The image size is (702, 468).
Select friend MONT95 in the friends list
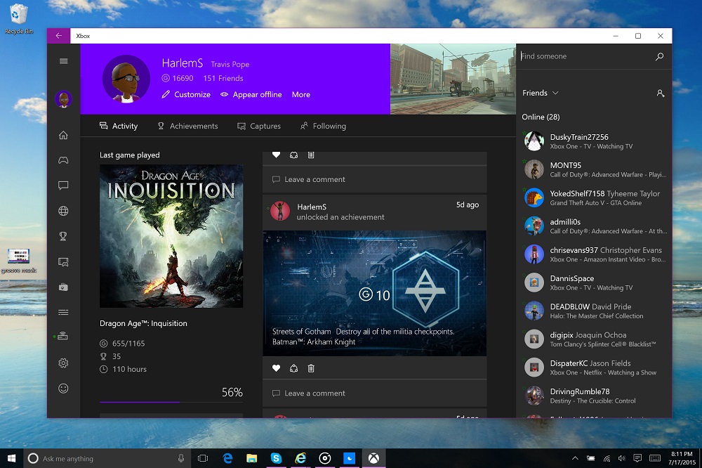point(594,169)
